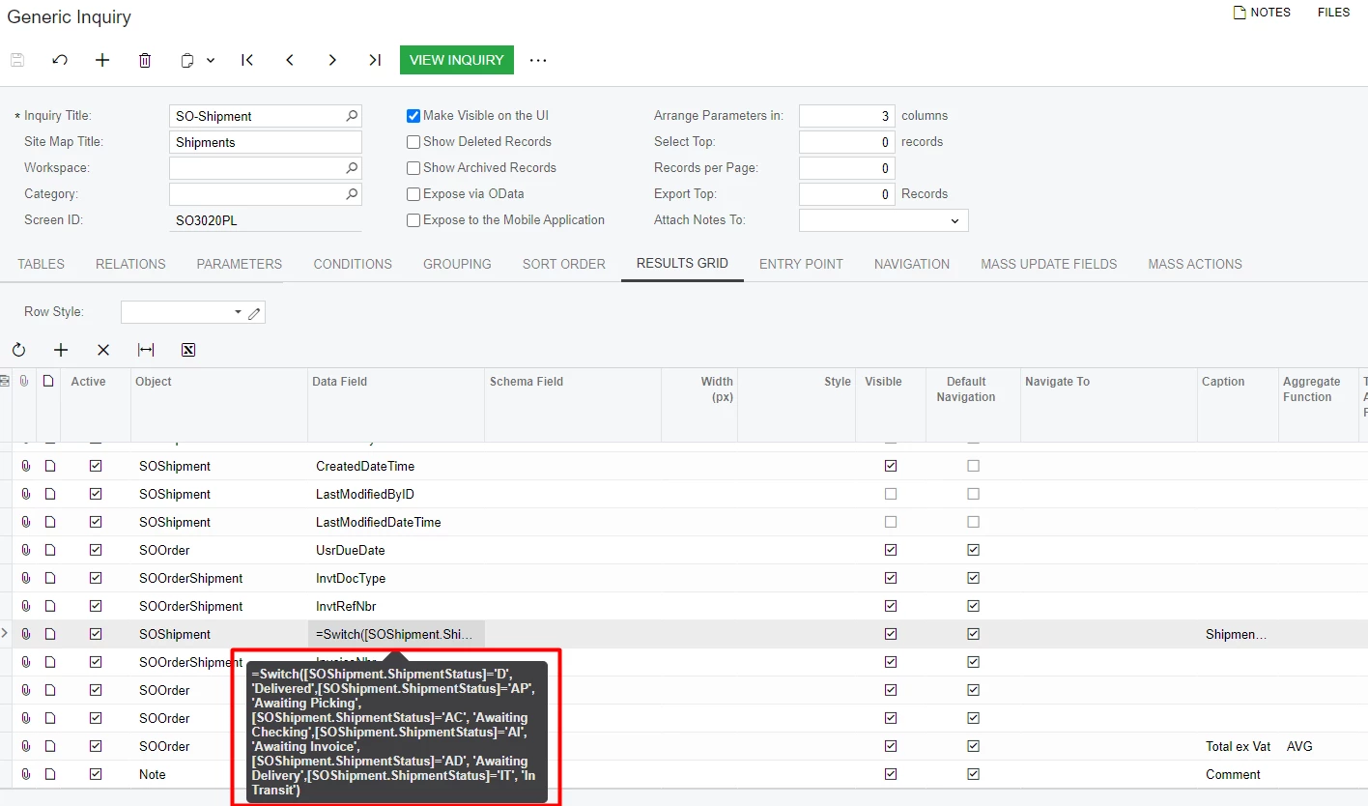
Task: Switch to the NAVIGATION tab
Action: click(912, 264)
